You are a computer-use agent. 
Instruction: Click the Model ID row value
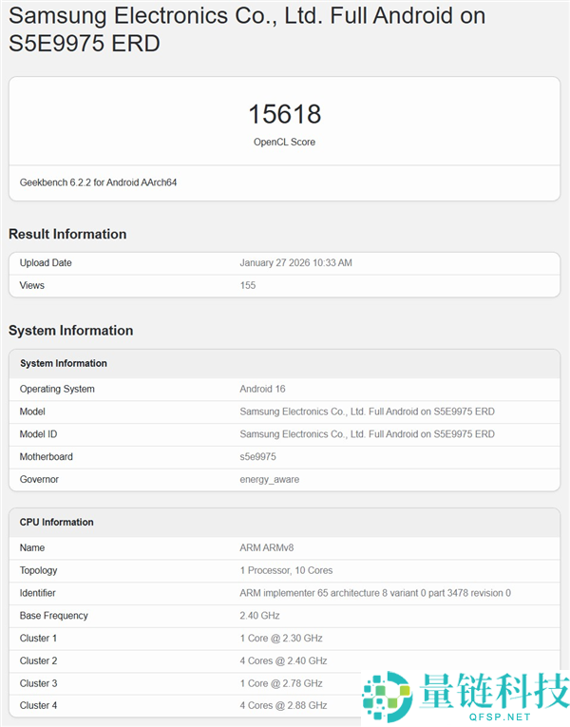[x=367, y=434]
